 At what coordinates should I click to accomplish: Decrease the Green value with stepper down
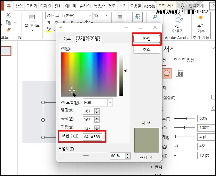(97, 121)
